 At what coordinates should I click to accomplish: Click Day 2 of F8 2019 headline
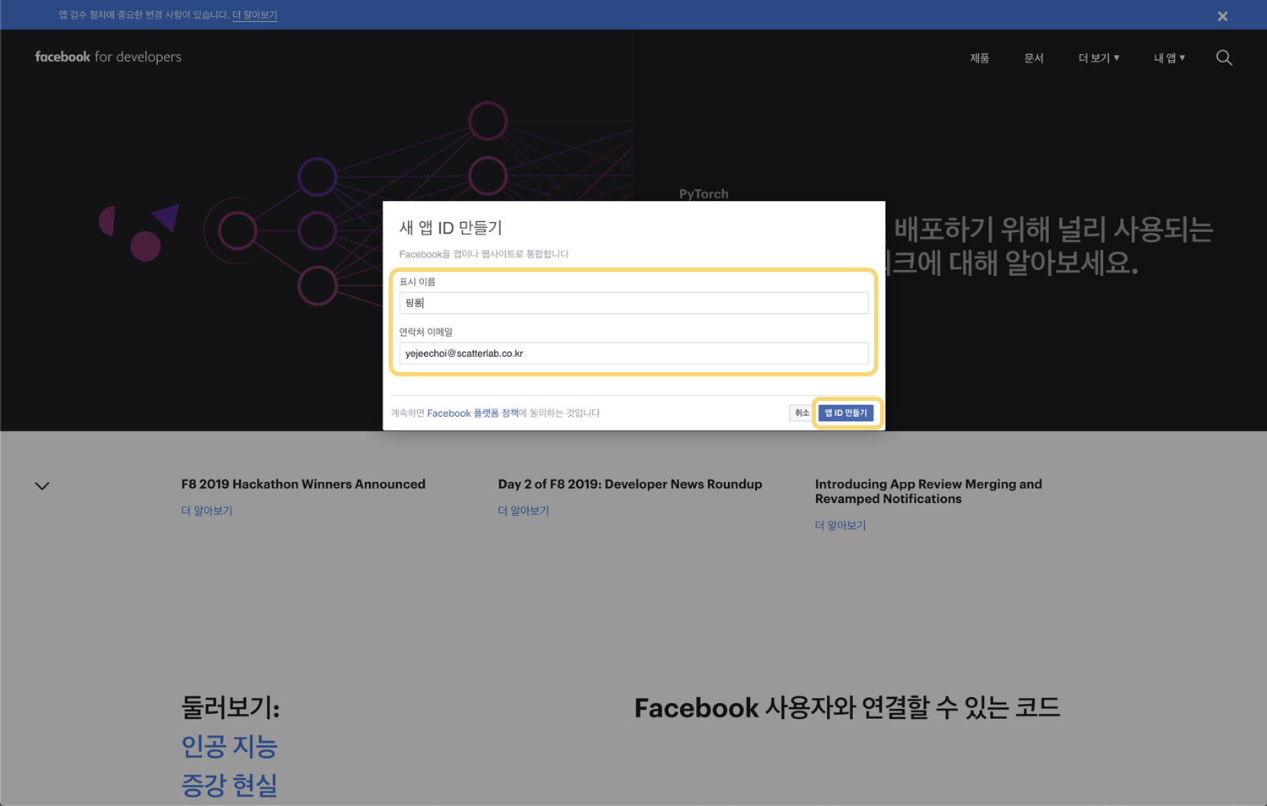[630, 484]
